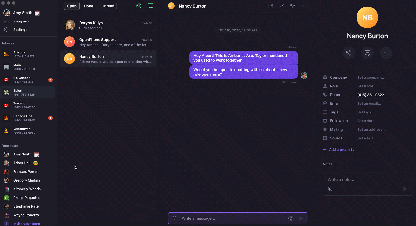Click the emoji icon in the note field

point(330,189)
